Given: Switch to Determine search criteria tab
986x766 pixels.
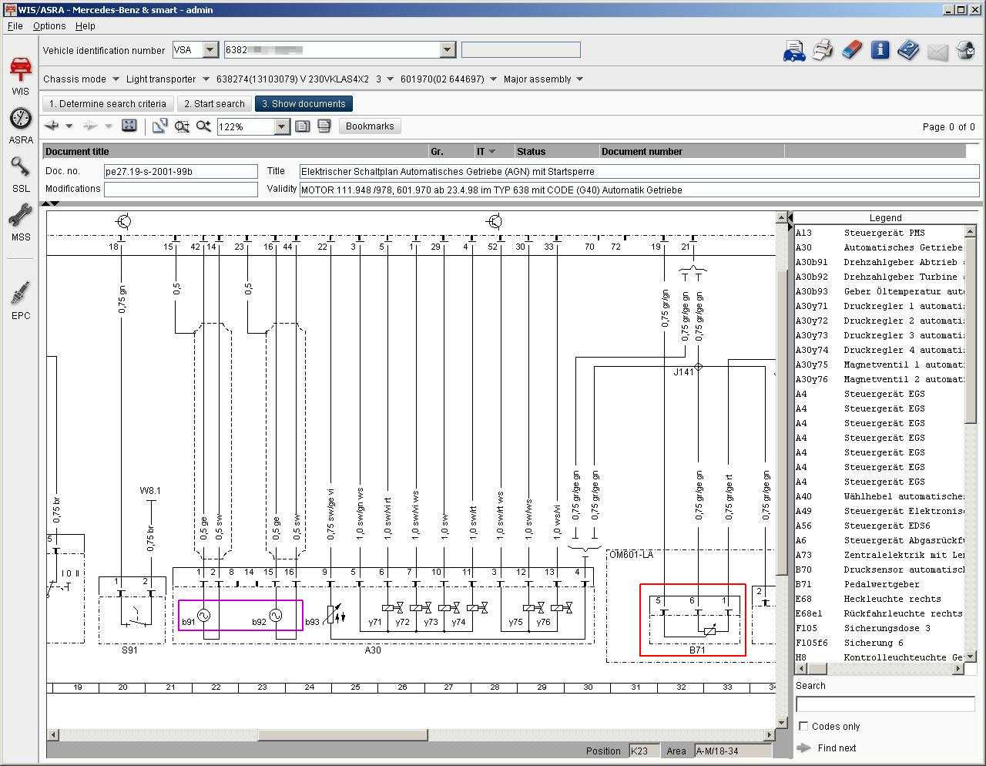Looking at the screenshot, I should (108, 104).
